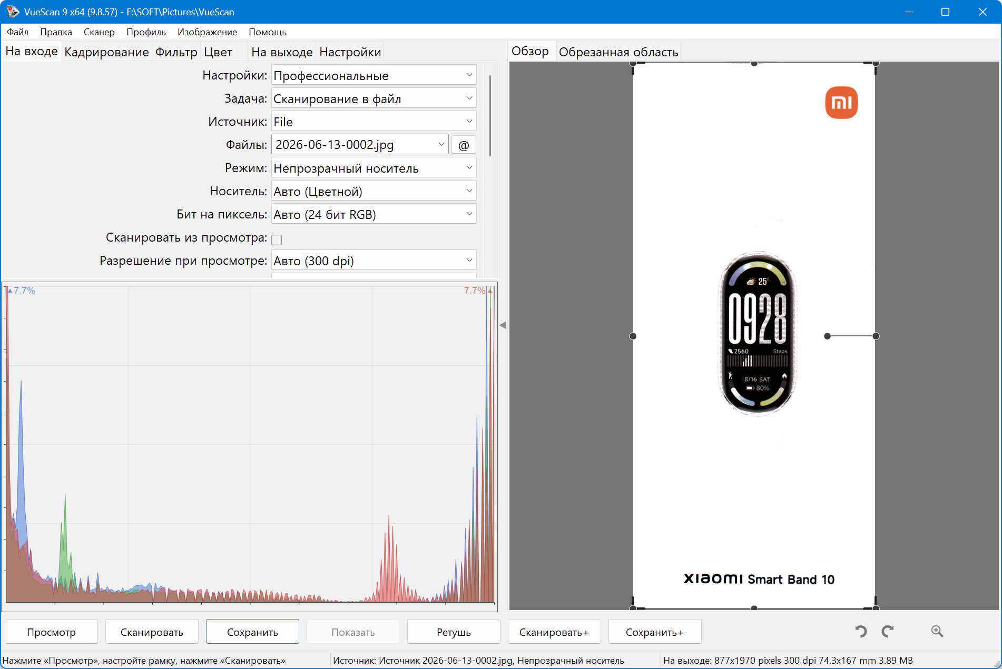Viewport: 1002px width, 669px height.
Task: Click the crop frame's left middle handle
Action: point(633,336)
